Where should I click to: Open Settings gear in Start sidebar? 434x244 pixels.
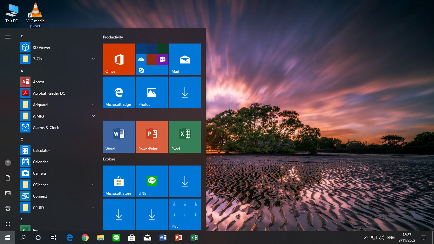(x=8, y=208)
